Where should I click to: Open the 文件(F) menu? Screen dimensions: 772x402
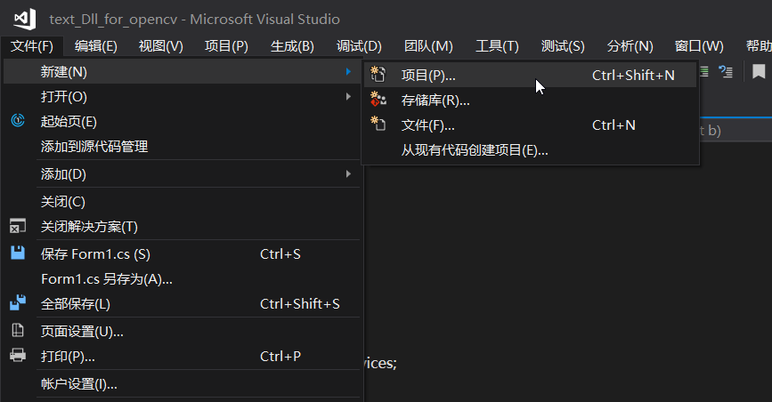pyautogui.click(x=32, y=46)
